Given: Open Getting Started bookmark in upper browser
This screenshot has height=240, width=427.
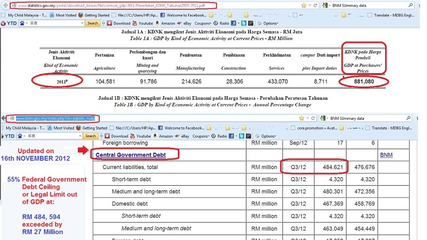Looking at the screenshot, I should tap(94, 15).
